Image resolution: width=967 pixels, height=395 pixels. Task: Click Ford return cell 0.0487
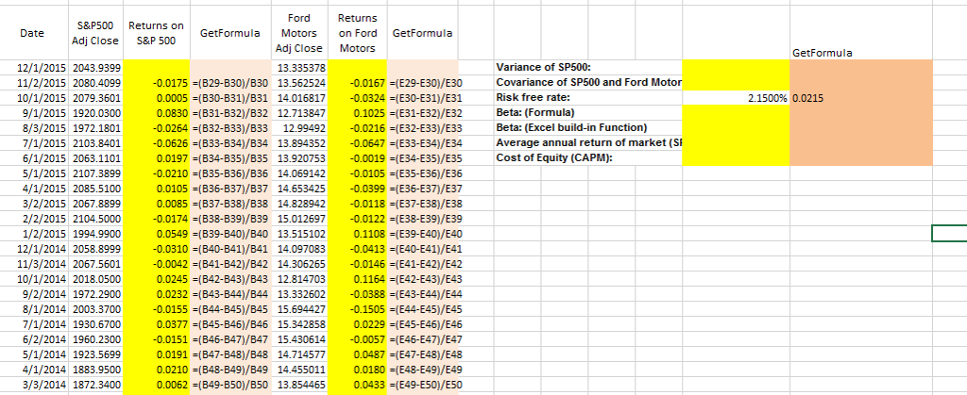point(357,355)
